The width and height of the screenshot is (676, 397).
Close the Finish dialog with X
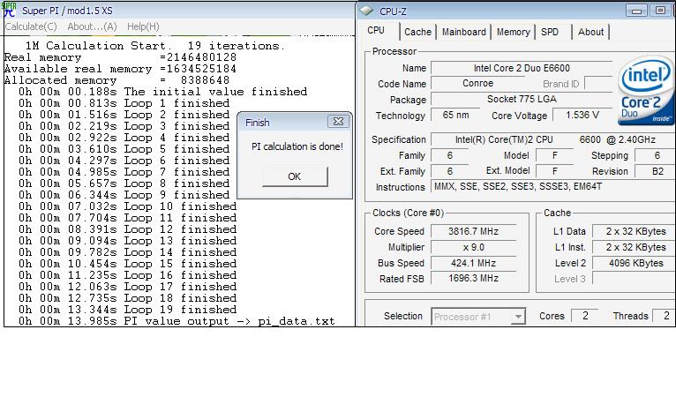tap(338, 122)
